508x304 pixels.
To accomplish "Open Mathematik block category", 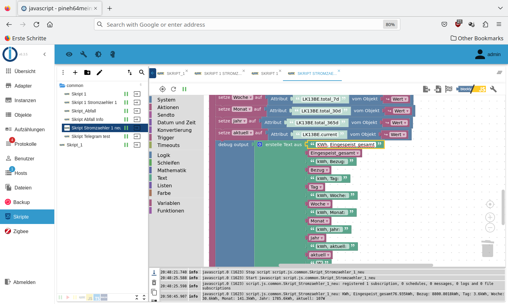I will (172, 170).
